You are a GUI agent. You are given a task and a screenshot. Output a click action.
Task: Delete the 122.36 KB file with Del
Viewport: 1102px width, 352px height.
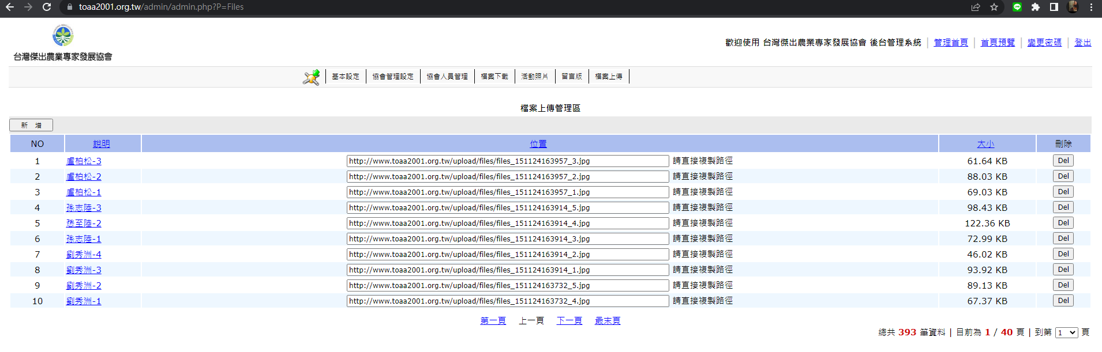[1063, 223]
